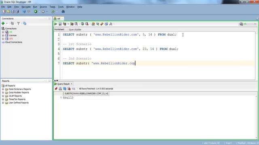Select the HR worksheet document tab

(x=58, y=19)
